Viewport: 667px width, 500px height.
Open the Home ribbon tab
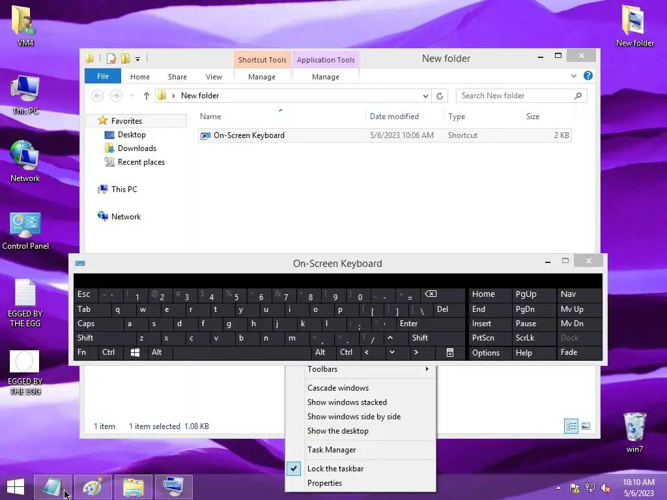click(140, 77)
